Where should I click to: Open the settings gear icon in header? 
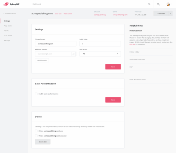158,4
